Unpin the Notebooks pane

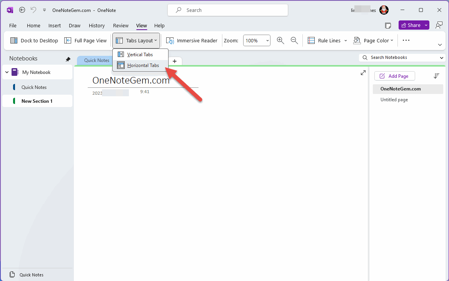point(68,59)
